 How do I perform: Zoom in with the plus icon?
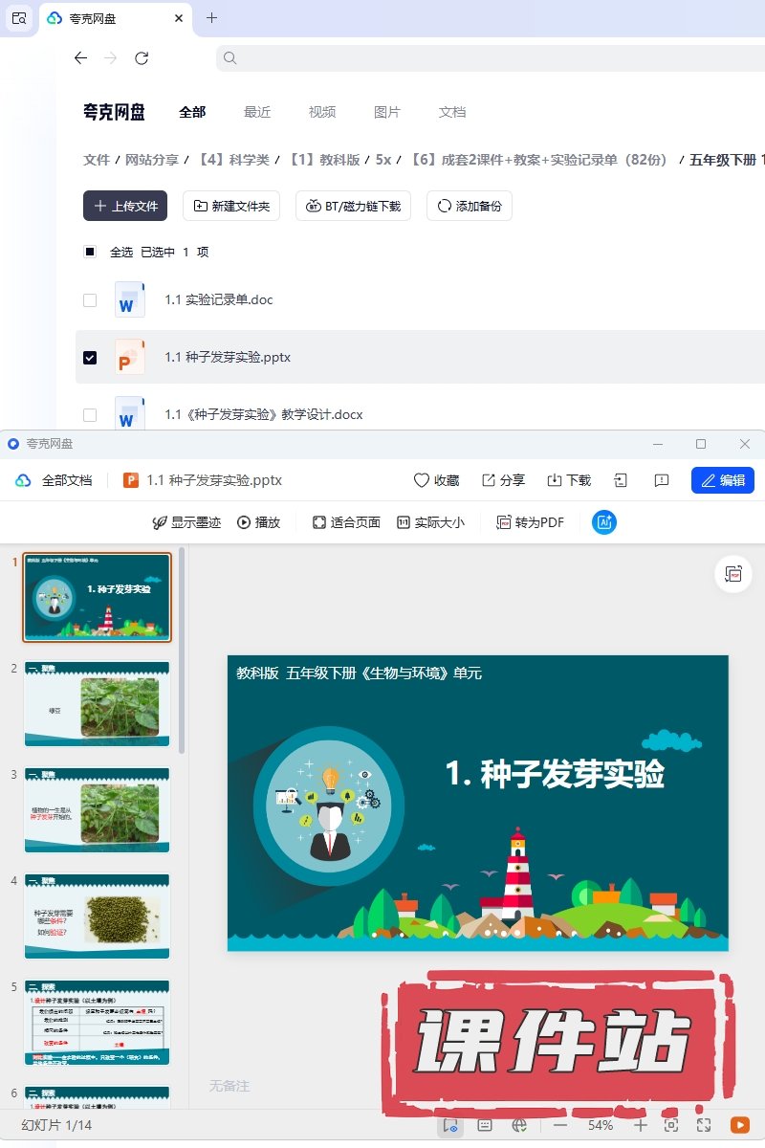coord(641,1125)
